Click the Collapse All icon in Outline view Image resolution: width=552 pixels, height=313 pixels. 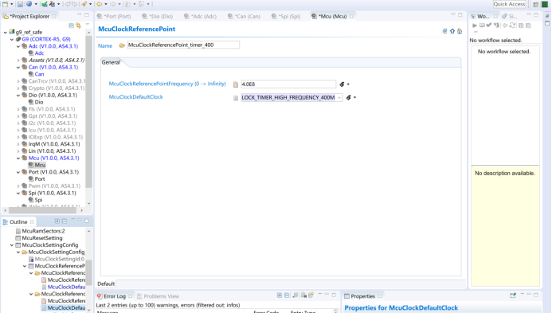point(65,221)
